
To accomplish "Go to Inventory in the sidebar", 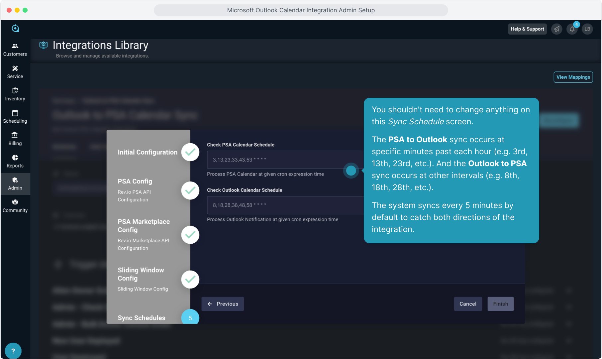I will 15,94.
